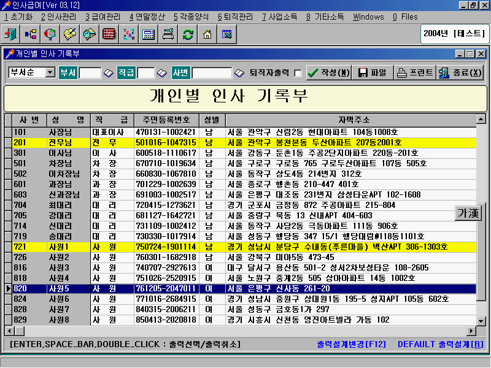Click the green refresh arrows icon

[x=188, y=34]
